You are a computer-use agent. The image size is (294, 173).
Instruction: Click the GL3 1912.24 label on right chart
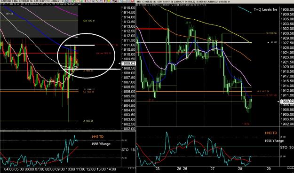pyautogui.click(x=263, y=92)
